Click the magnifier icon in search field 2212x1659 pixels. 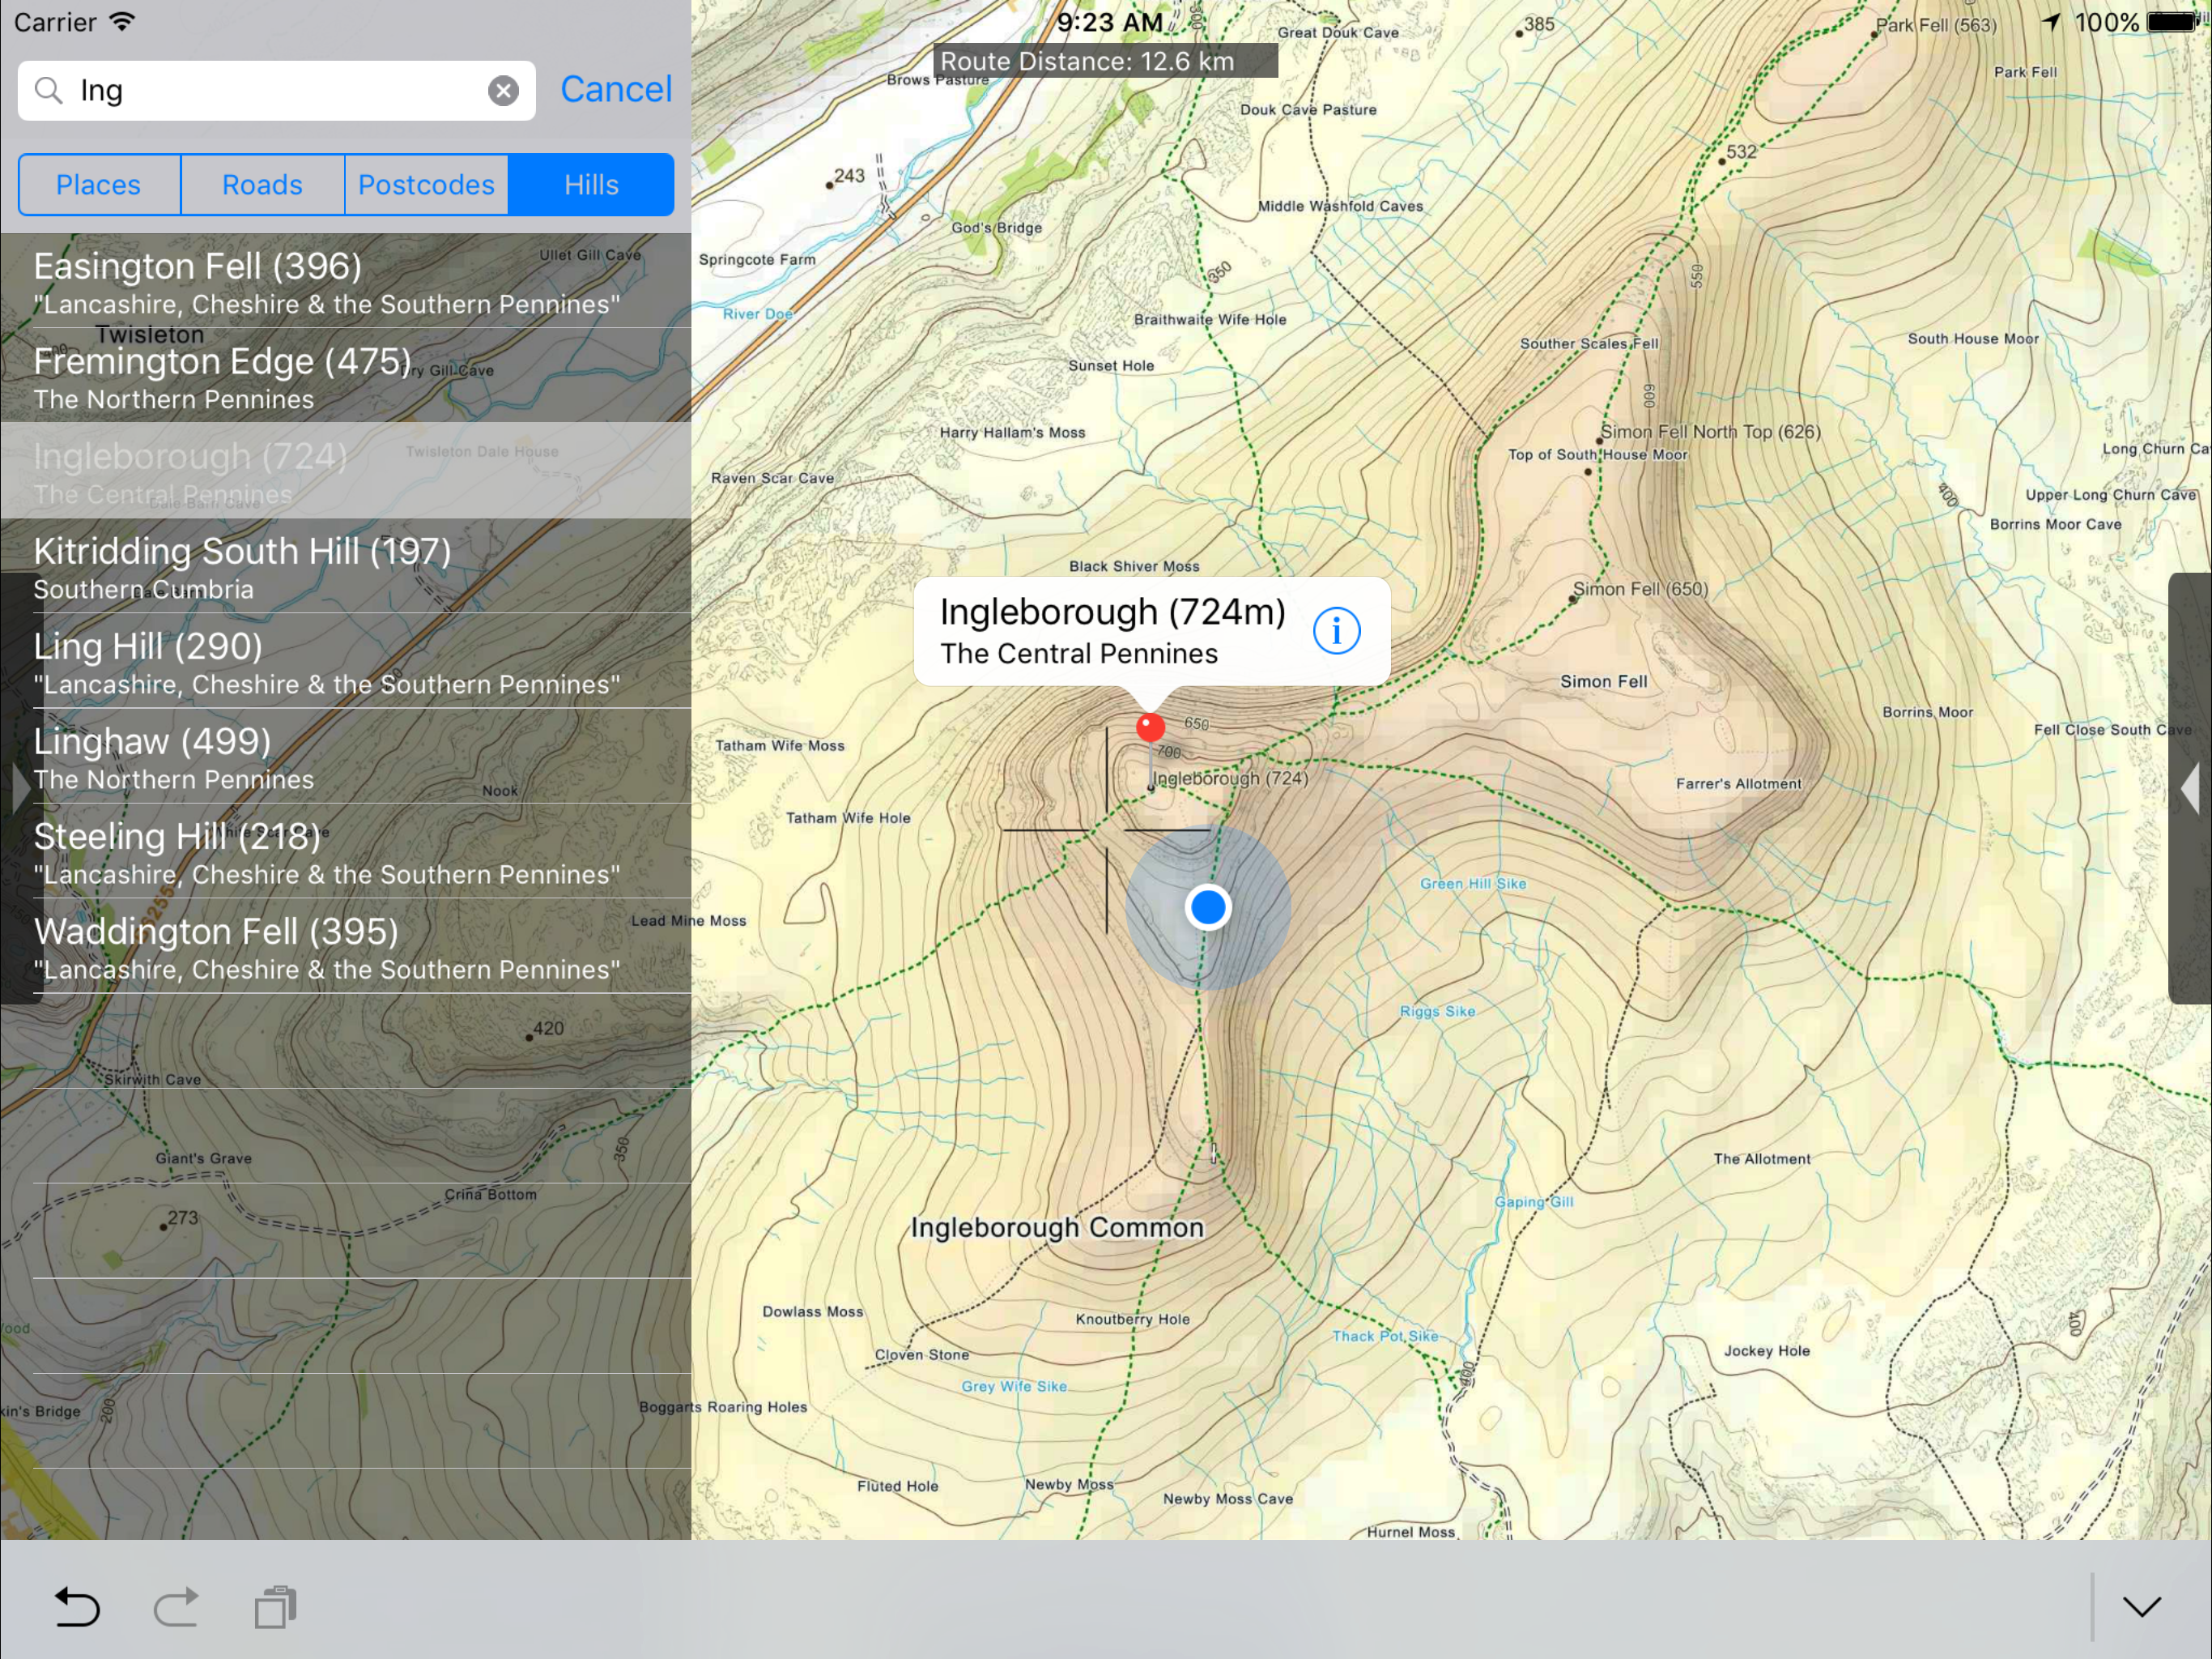[x=48, y=91]
